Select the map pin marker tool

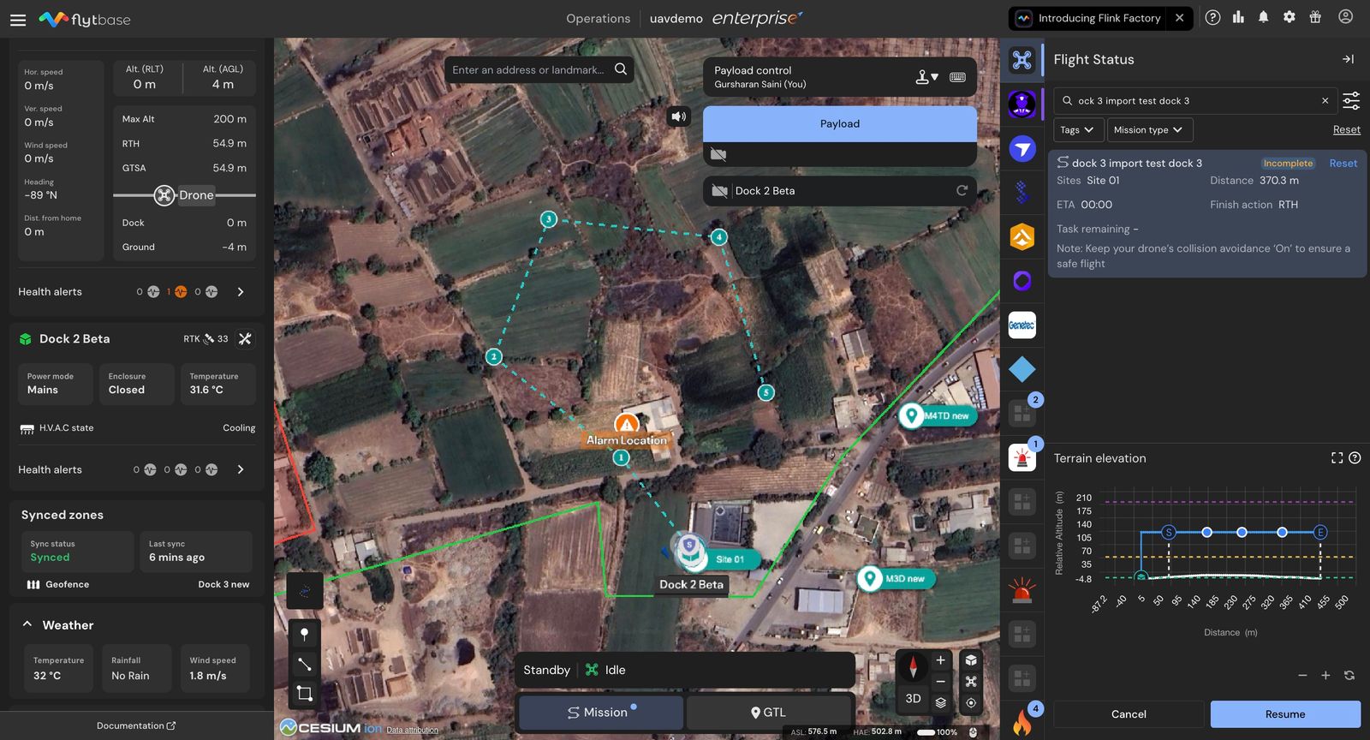(304, 635)
